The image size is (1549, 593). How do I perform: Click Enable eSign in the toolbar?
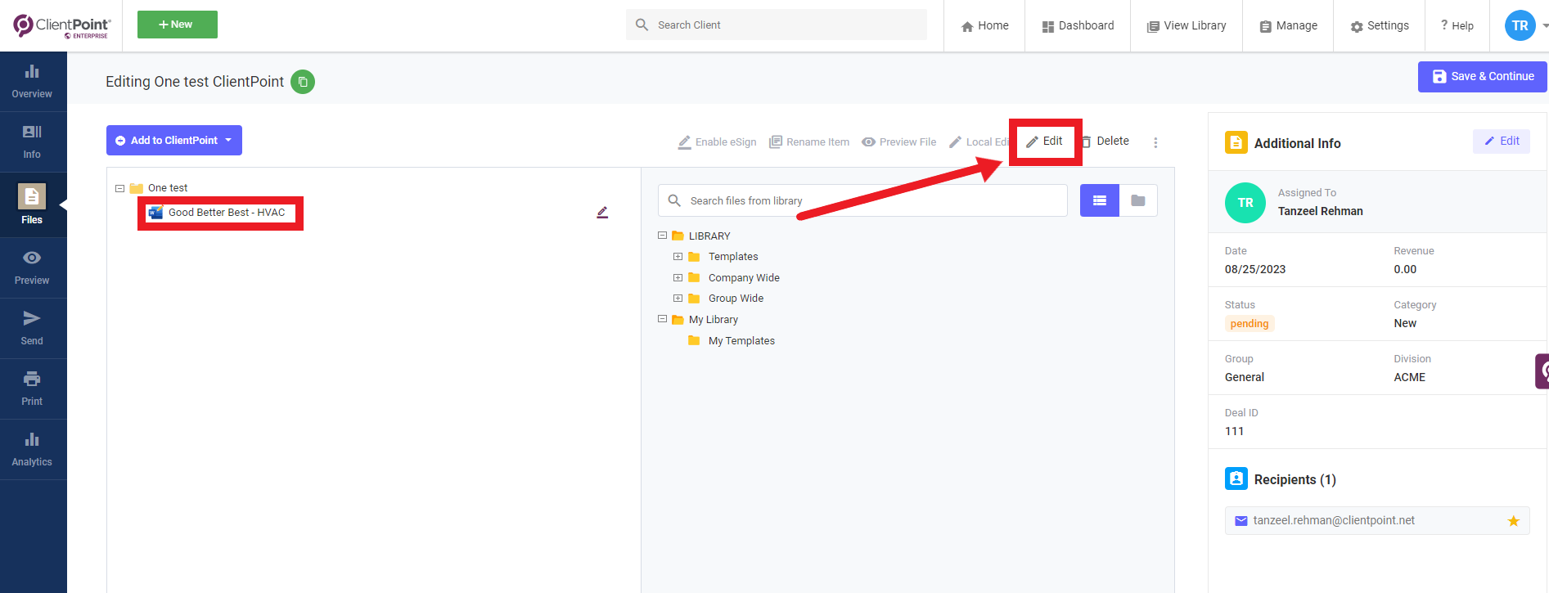coord(717,142)
